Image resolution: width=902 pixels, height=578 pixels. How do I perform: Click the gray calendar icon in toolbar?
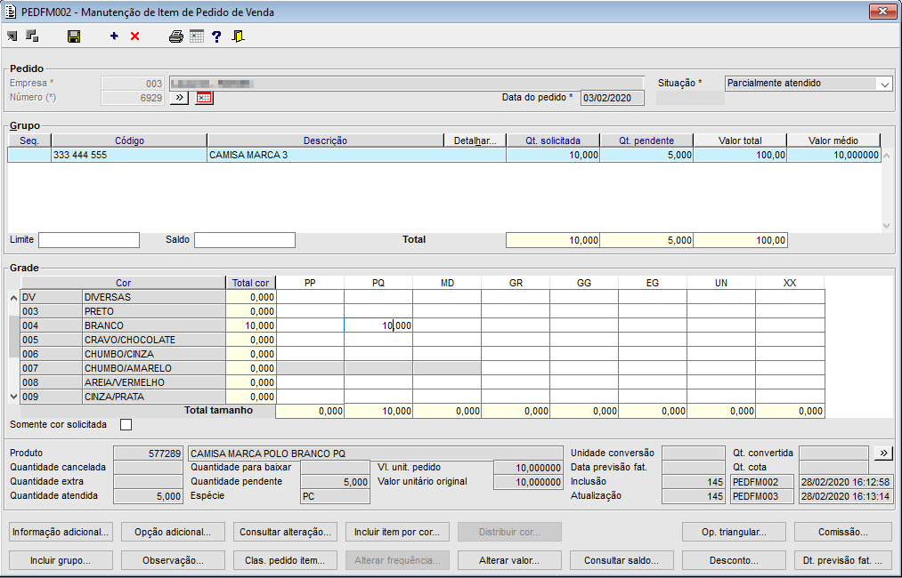(197, 36)
